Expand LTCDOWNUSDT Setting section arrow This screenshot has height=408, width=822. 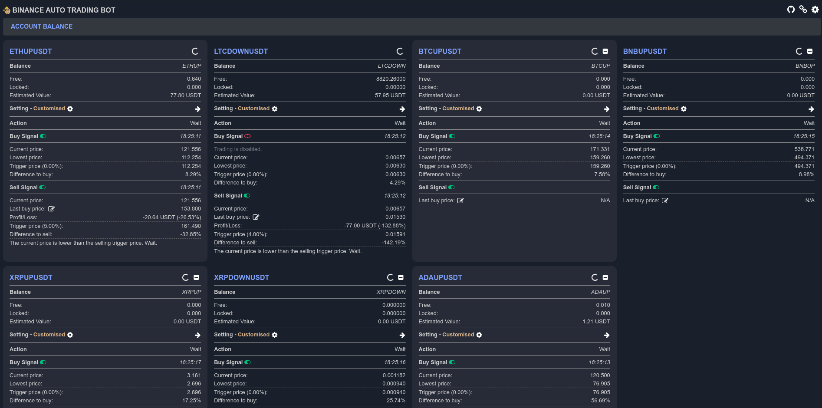[402, 109]
